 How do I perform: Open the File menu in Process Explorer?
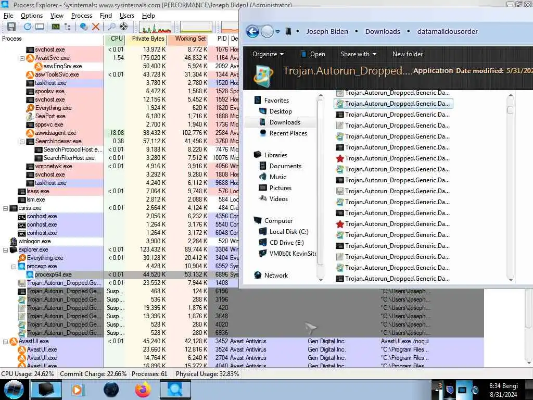click(8, 16)
